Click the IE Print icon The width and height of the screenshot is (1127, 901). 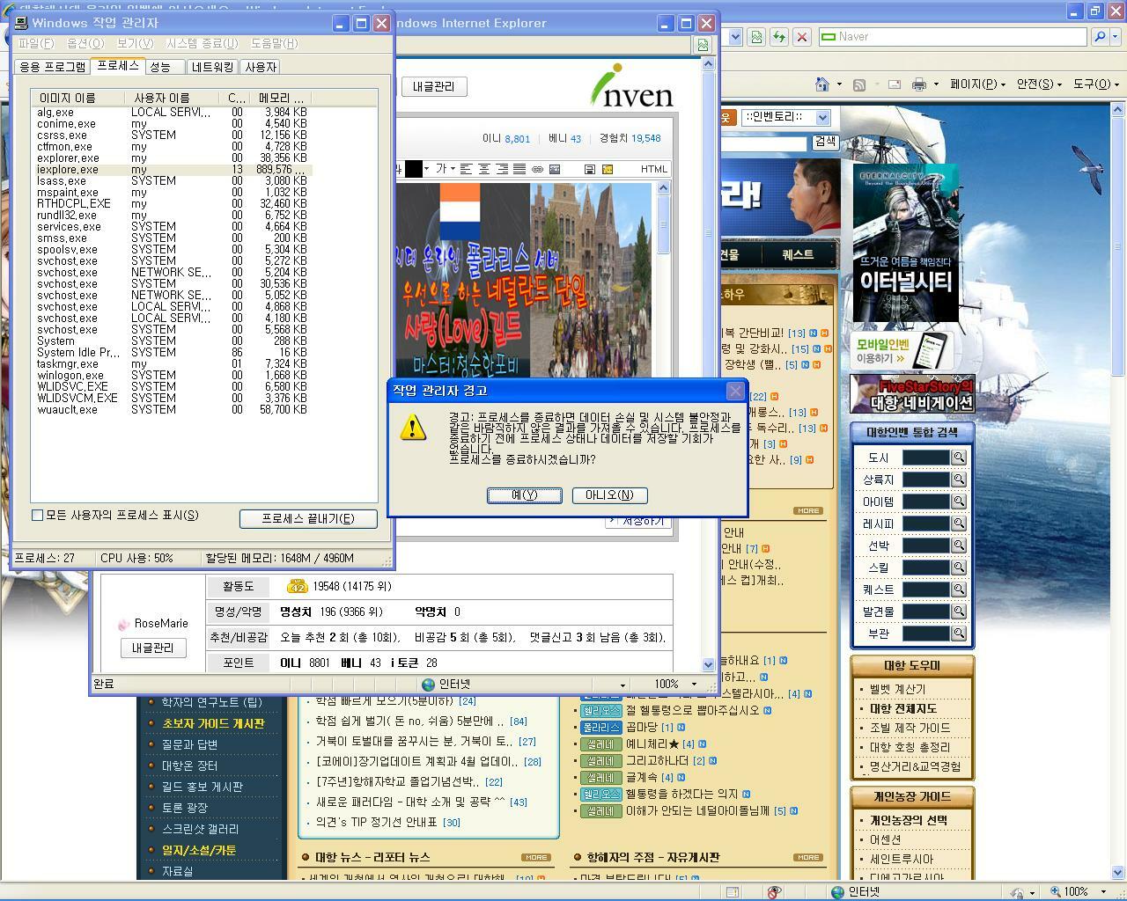click(x=919, y=84)
